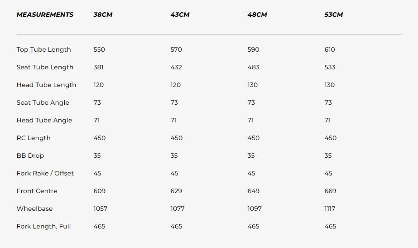Click the 1117 wheelbase value for 53CM
This screenshot has width=418, height=248.
pos(330,209)
